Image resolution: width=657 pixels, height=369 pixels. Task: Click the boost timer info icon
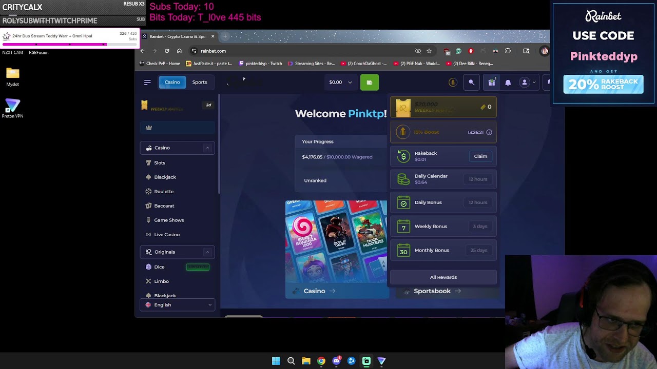pos(489,132)
